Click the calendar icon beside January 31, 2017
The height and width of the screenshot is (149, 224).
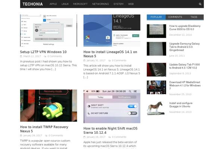pyautogui.click(x=84, y=60)
